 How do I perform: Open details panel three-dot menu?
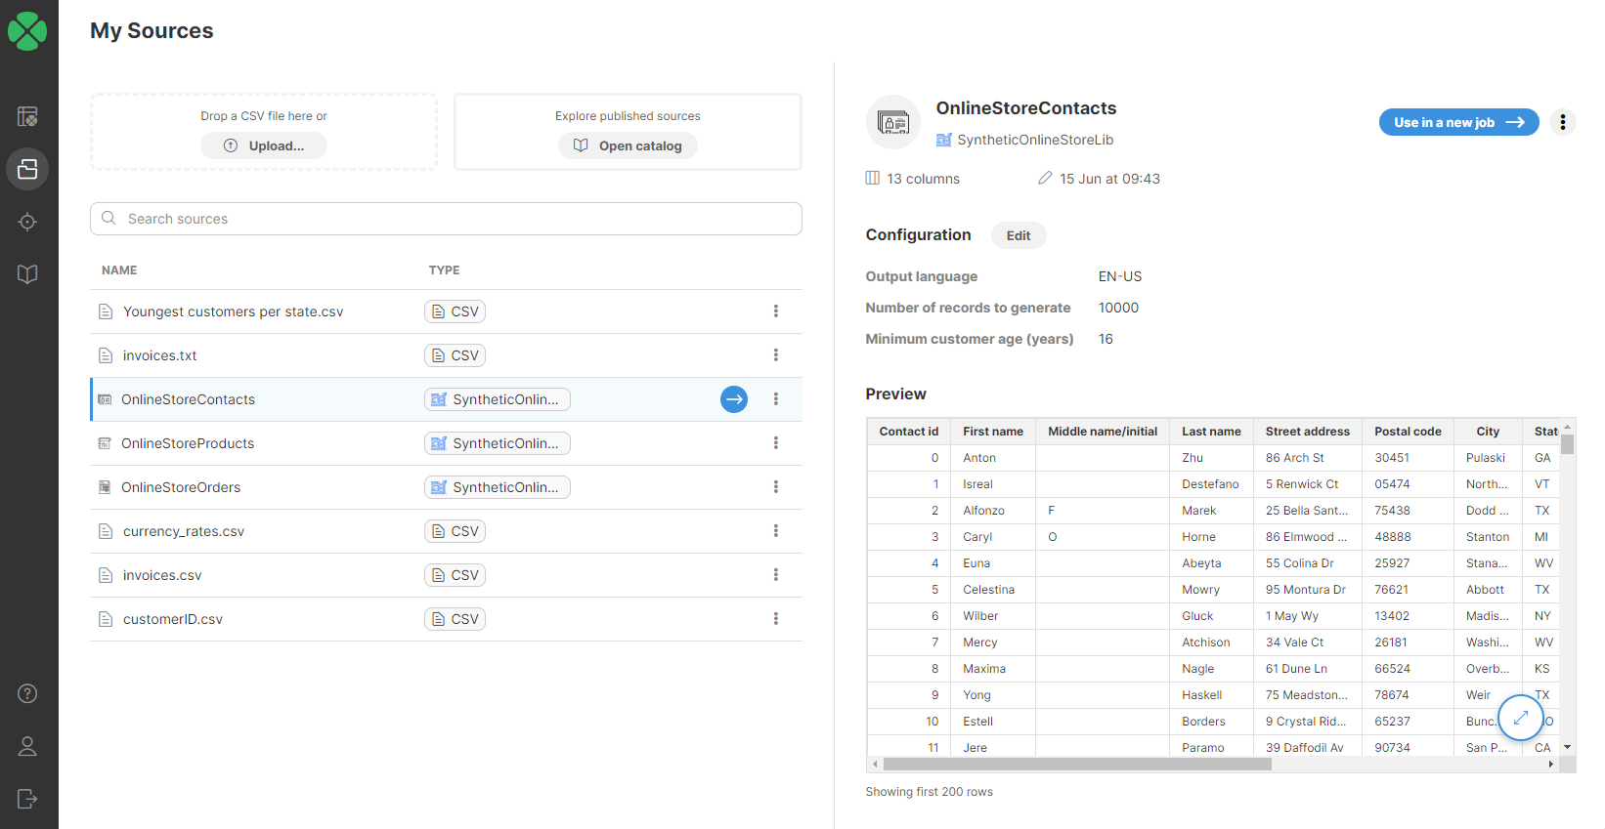(x=1563, y=122)
